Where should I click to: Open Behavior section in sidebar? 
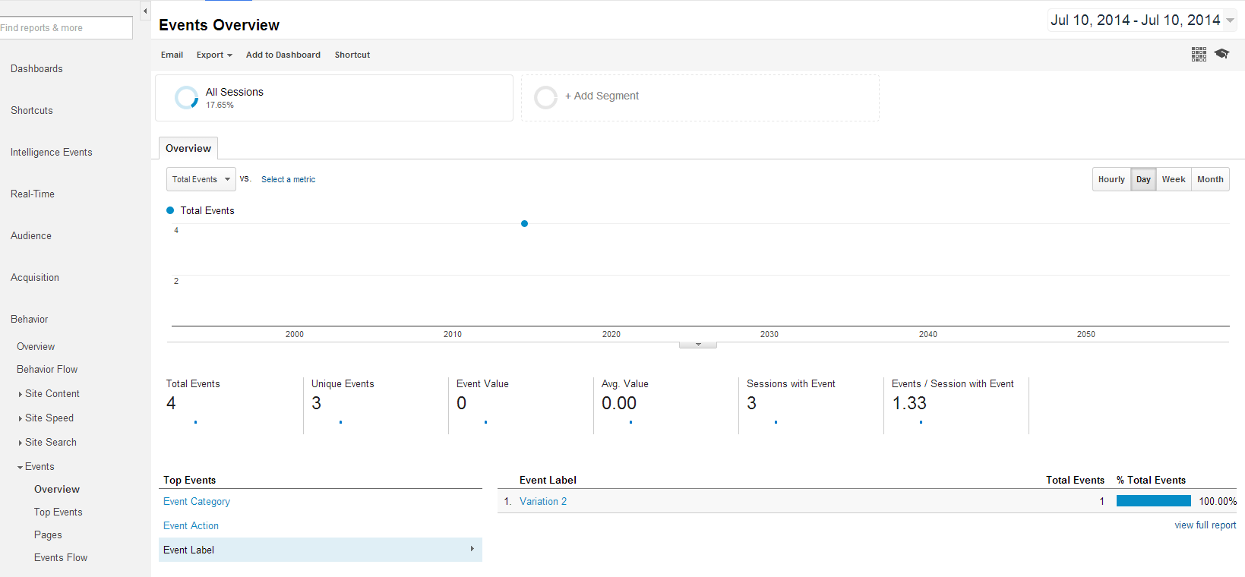tap(30, 319)
